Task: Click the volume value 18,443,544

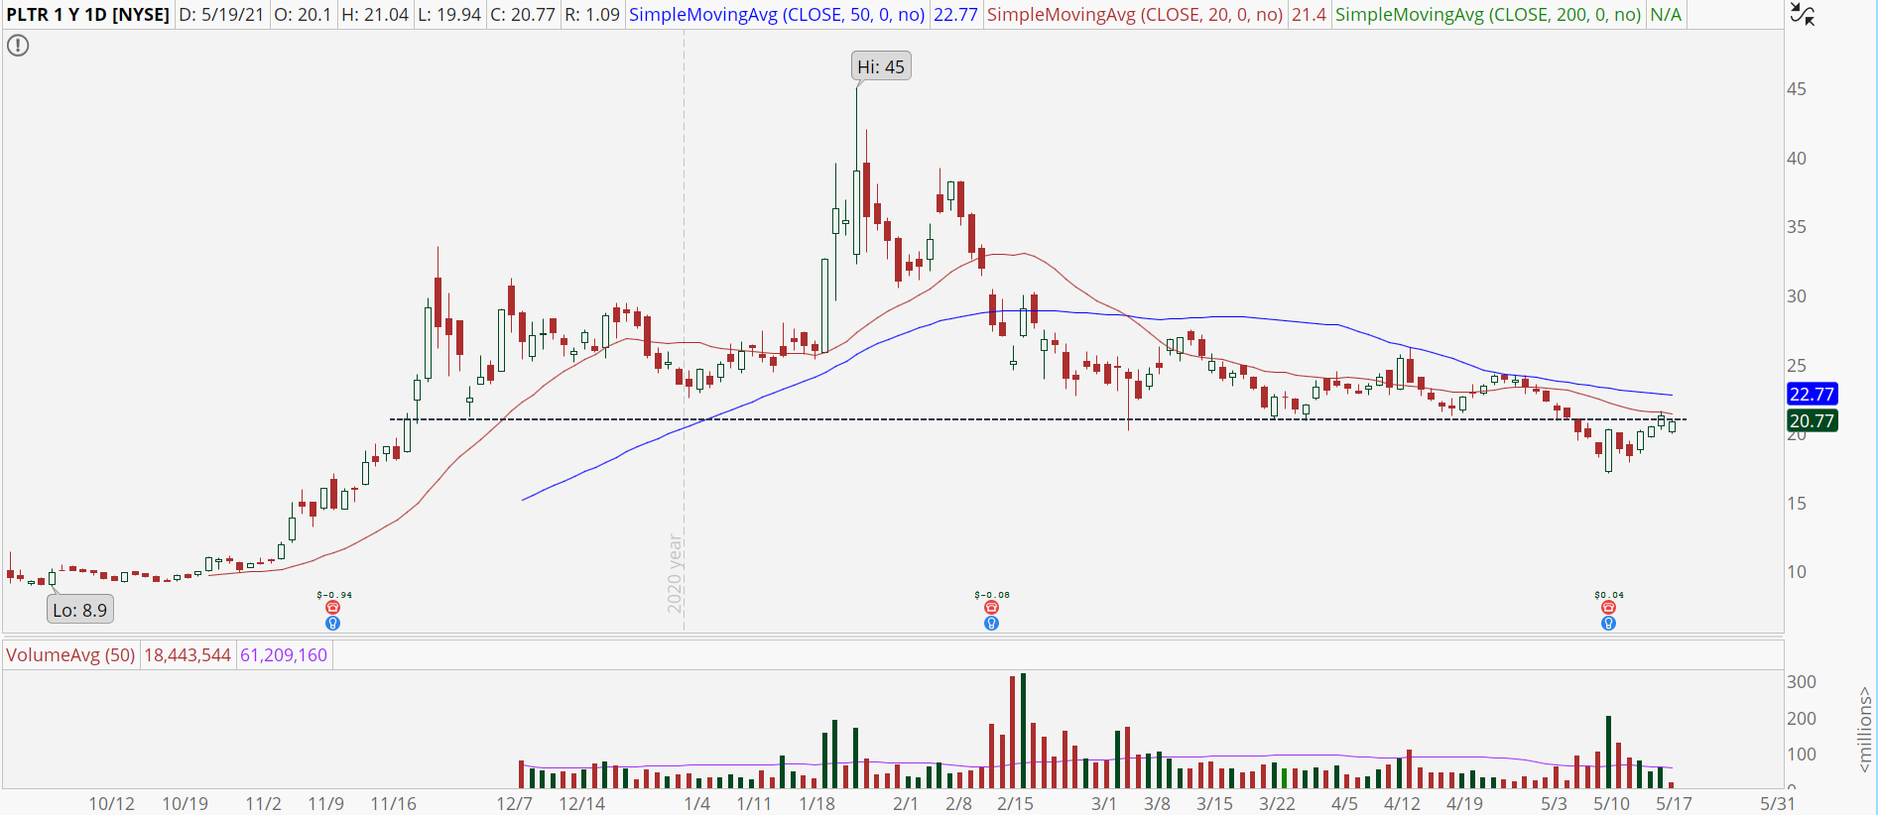Action: click(188, 655)
